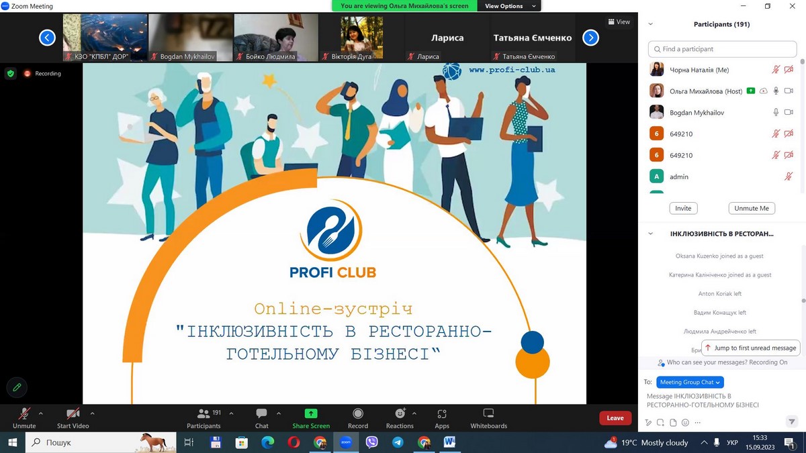This screenshot has height=453, width=806.
Task: Open Viber from the taskbar
Action: [x=371, y=443]
